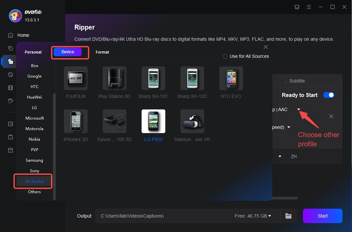Select HuaWei in device brand list
Viewport: 352px width, 232px height.
(35, 97)
